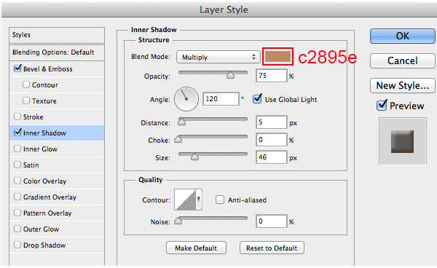Click the Choke slider handle

click(x=178, y=139)
